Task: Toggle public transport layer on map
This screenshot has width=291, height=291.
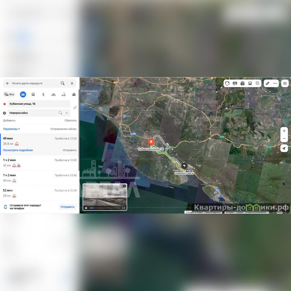Action: (x=250, y=83)
